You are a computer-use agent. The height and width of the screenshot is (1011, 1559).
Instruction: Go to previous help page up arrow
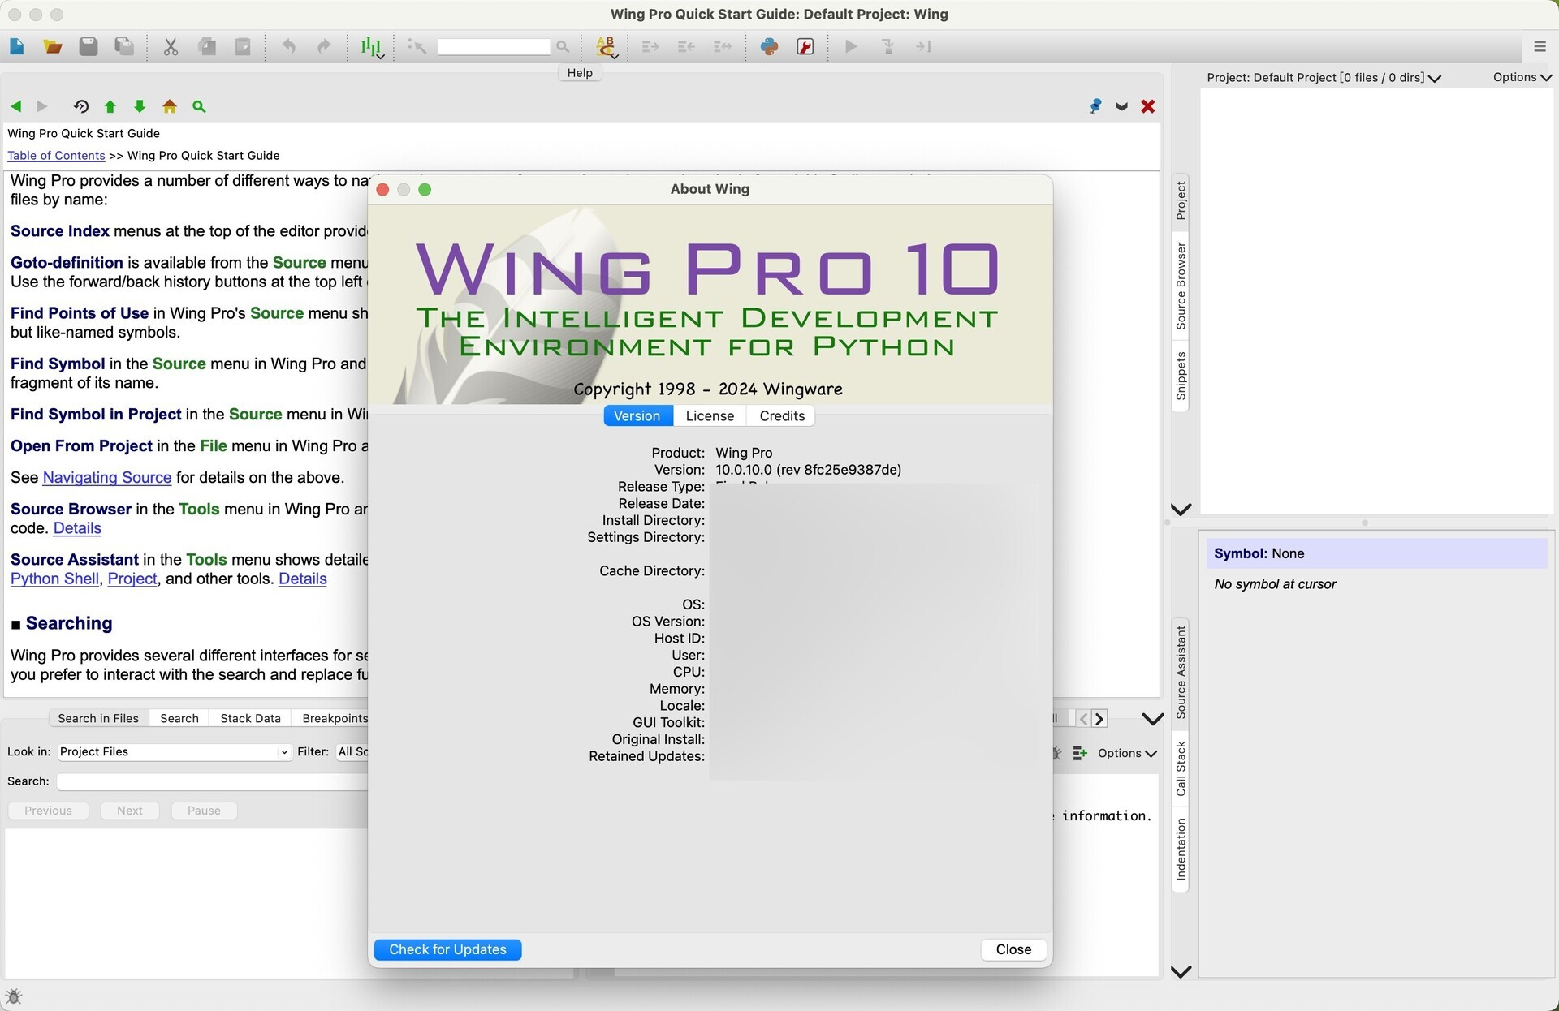click(110, 106)
